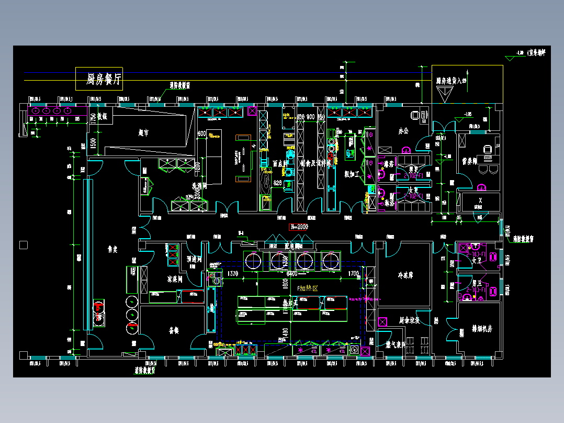Click the '营养师' room label
Image resolution: width=564 pixels, height=423 pixels.
(469, 162)
